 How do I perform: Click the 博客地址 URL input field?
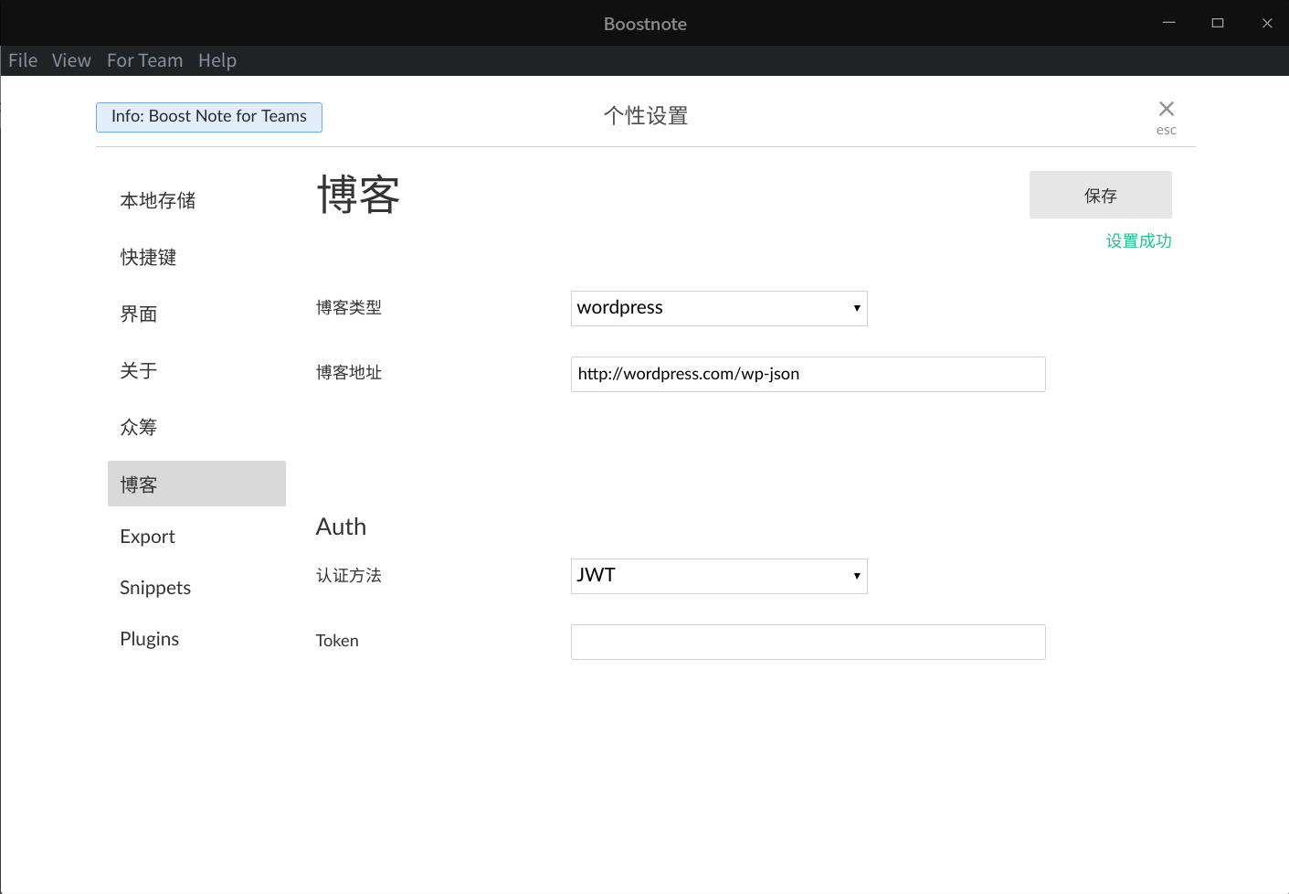click(808, 374)
